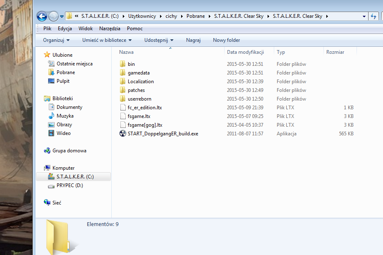This screenshot has width=383, height=255.
Task: Open the address bar history dropdown
Action: (x=364, y=17)
